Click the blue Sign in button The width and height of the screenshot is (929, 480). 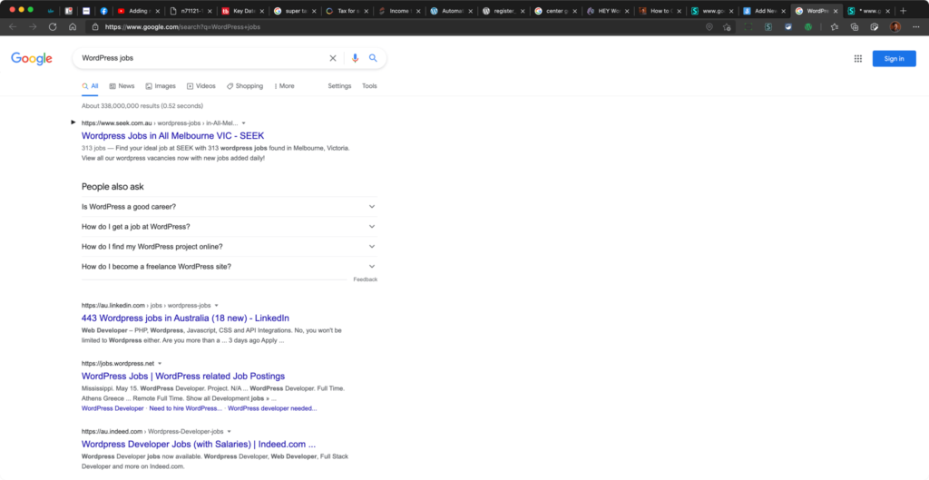click(894, 59)
